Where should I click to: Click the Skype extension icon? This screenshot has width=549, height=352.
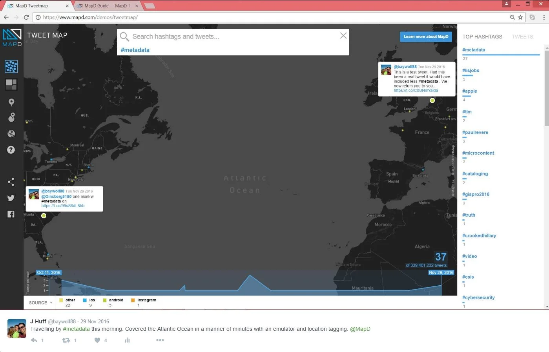tap(532, 17)
